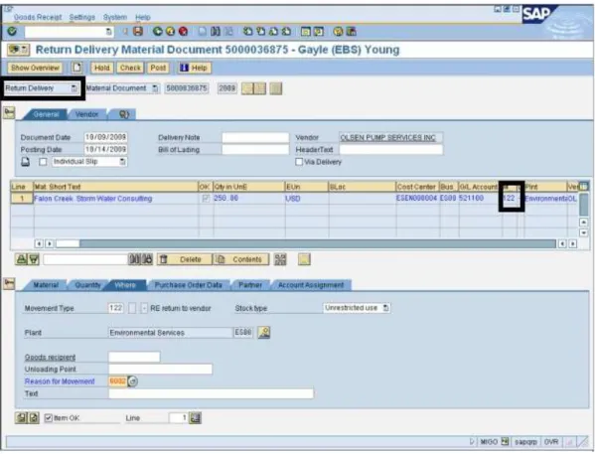Click the Help button with info icon
The height and width of the screenshot is (454, 595).
195,68
